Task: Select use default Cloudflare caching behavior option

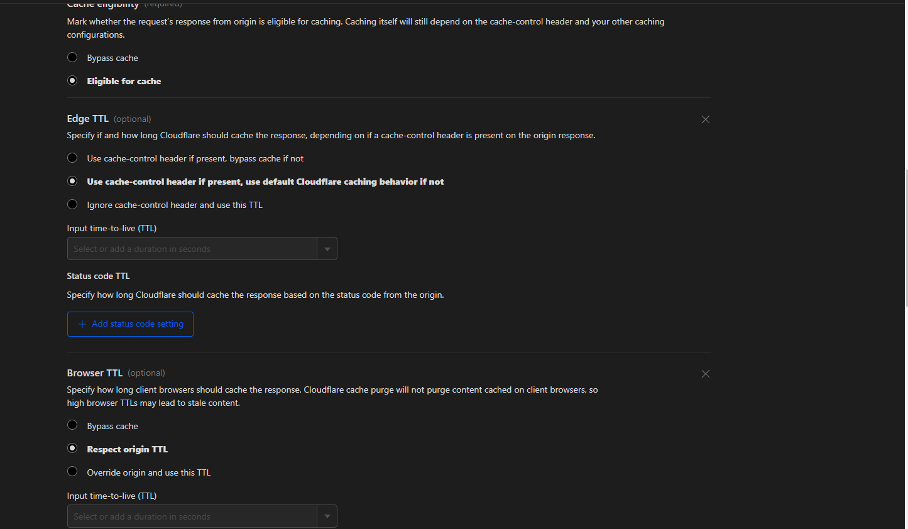Action: [x=72, y=182]
